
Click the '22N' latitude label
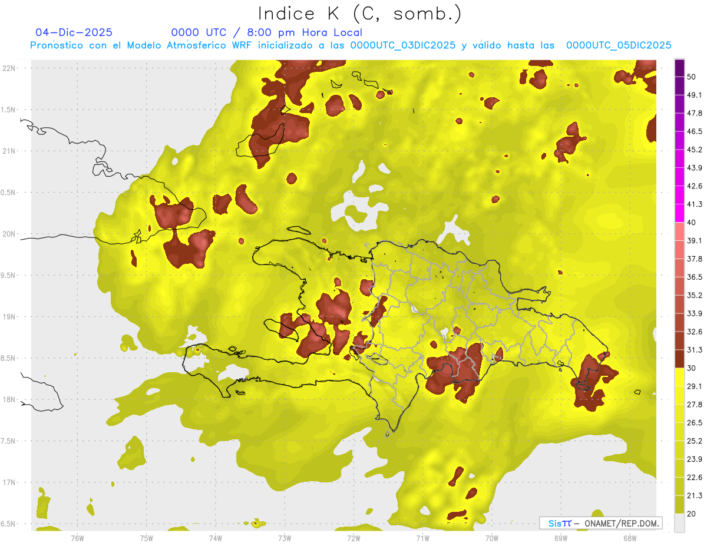(x=9, y=68)
